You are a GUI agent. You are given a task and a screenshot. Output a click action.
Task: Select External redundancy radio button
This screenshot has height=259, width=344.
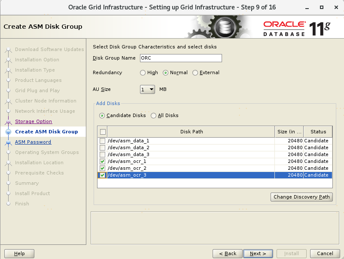point(195,73)
